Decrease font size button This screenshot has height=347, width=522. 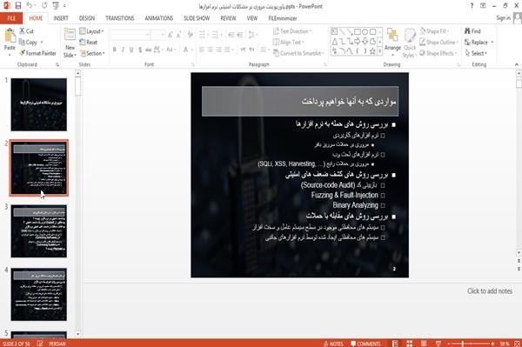[179, 35]
